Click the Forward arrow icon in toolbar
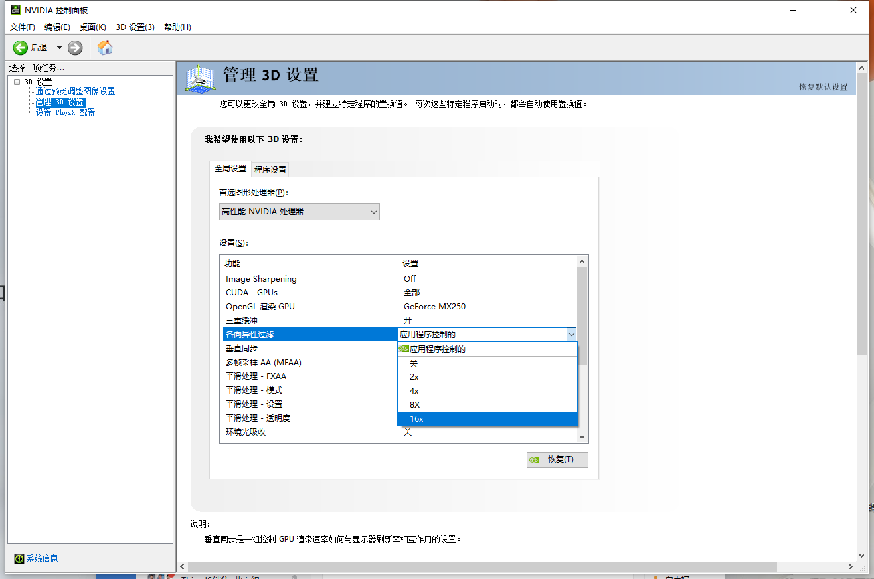Screen dimensions: 874x579 click(x=75, y=47)
